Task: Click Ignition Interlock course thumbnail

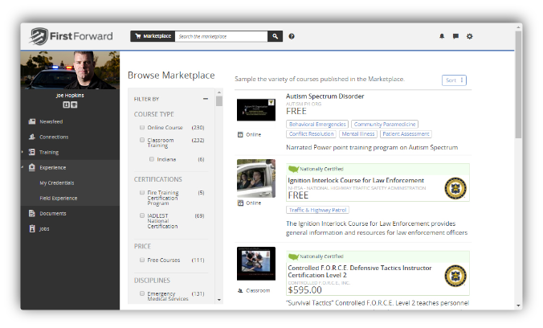Action: click(x=256, y=178)
